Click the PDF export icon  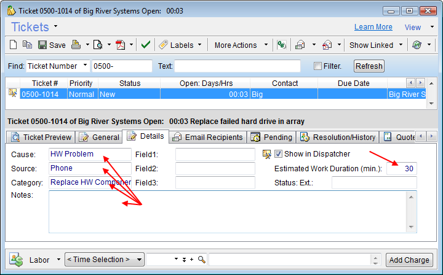click(121, 45)
